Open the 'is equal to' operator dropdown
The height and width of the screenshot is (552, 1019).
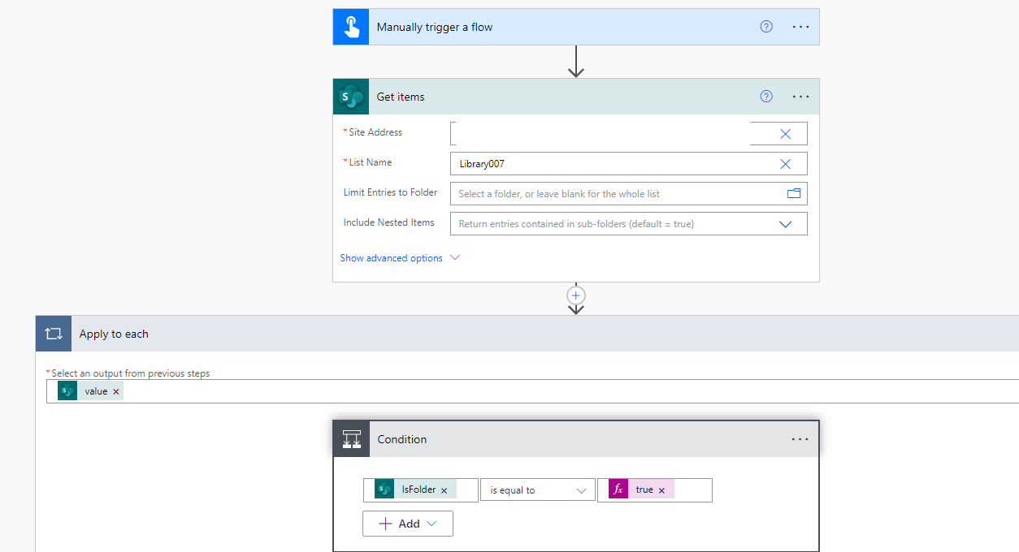tap(537, 490)
